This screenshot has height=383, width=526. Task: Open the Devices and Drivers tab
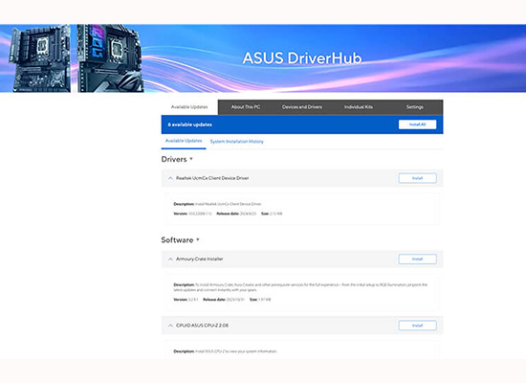click(302, 107)
